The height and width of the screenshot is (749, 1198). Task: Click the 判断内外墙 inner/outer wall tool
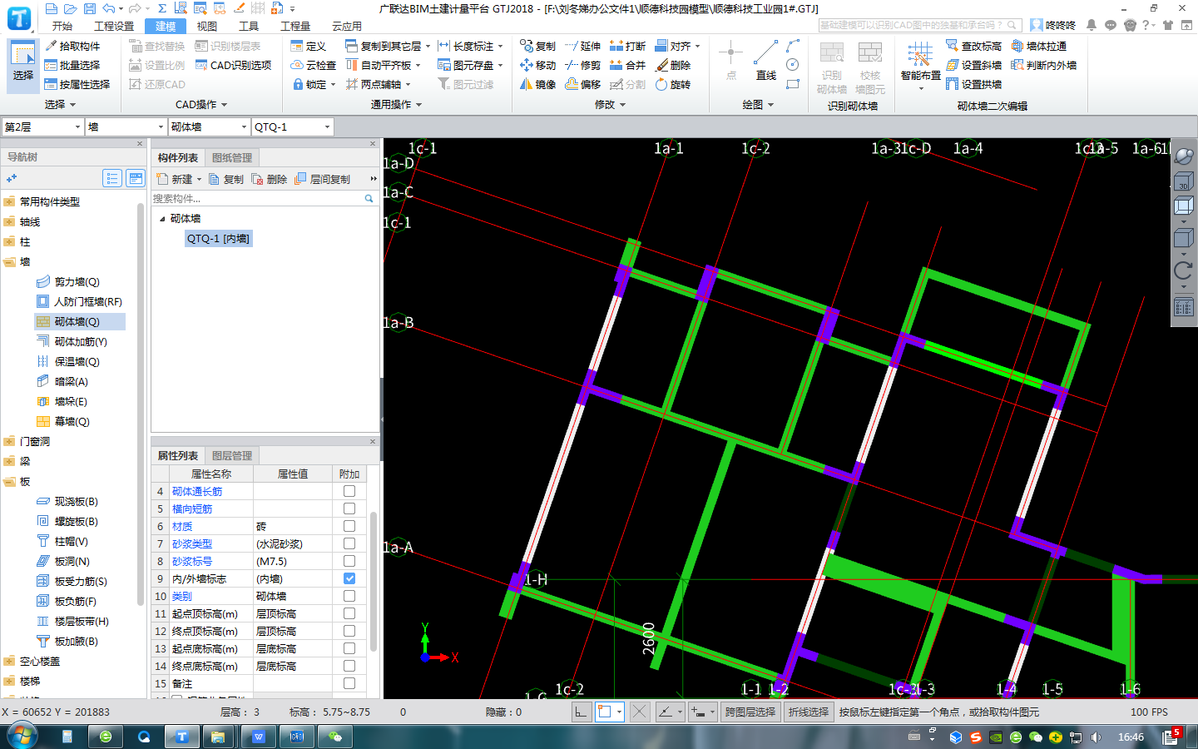1043,65
